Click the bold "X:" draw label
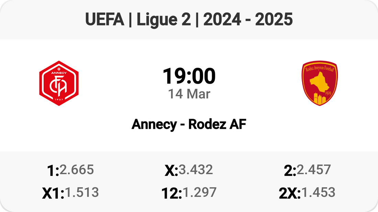The image size is (378, 212). (x=171, y=170)
